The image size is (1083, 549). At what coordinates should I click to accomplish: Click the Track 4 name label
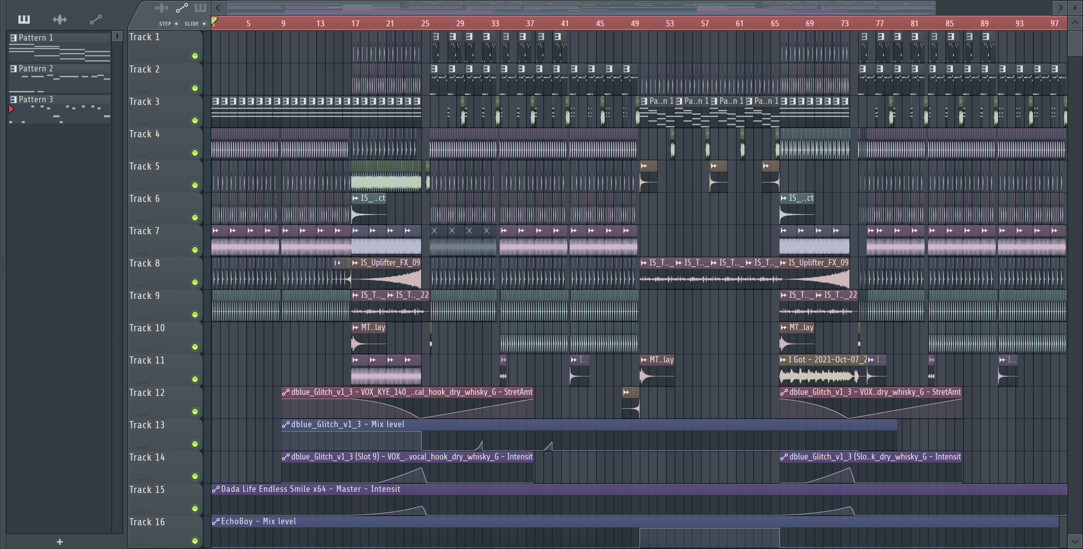coord(144,134)
